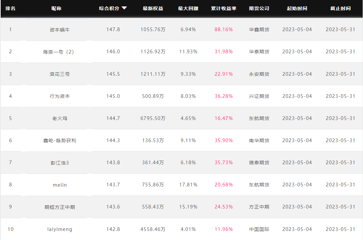Click the 期货公司 column header

259,8
